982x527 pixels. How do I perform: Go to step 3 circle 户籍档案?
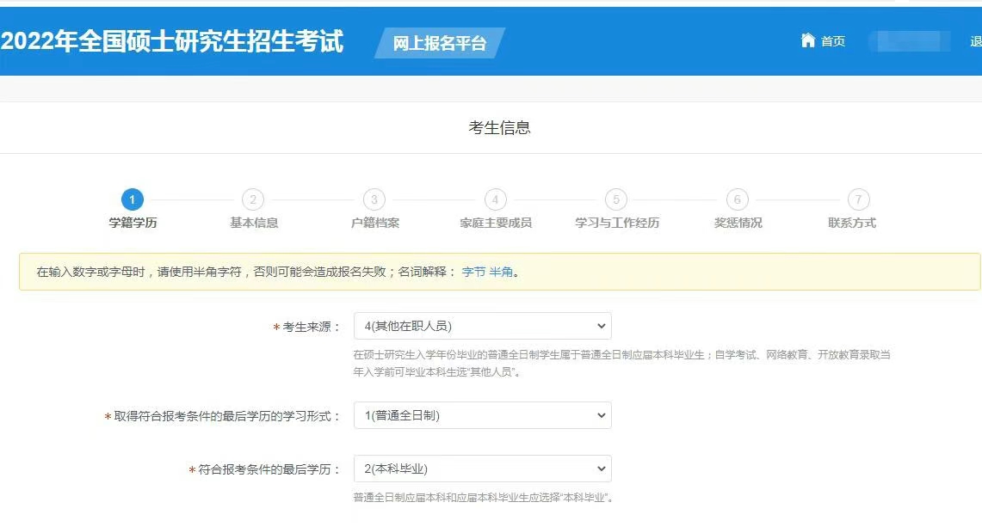[374, 200]
